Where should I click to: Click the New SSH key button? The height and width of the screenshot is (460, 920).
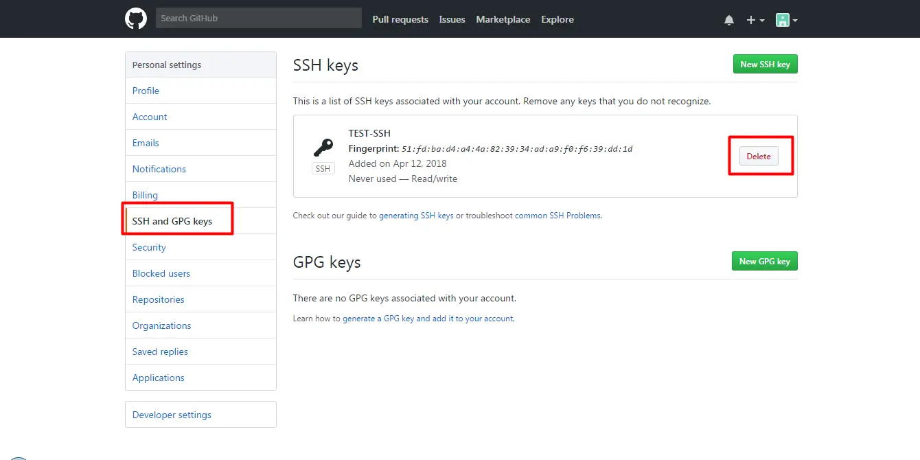pyautogui.click(x=765, y=65)
